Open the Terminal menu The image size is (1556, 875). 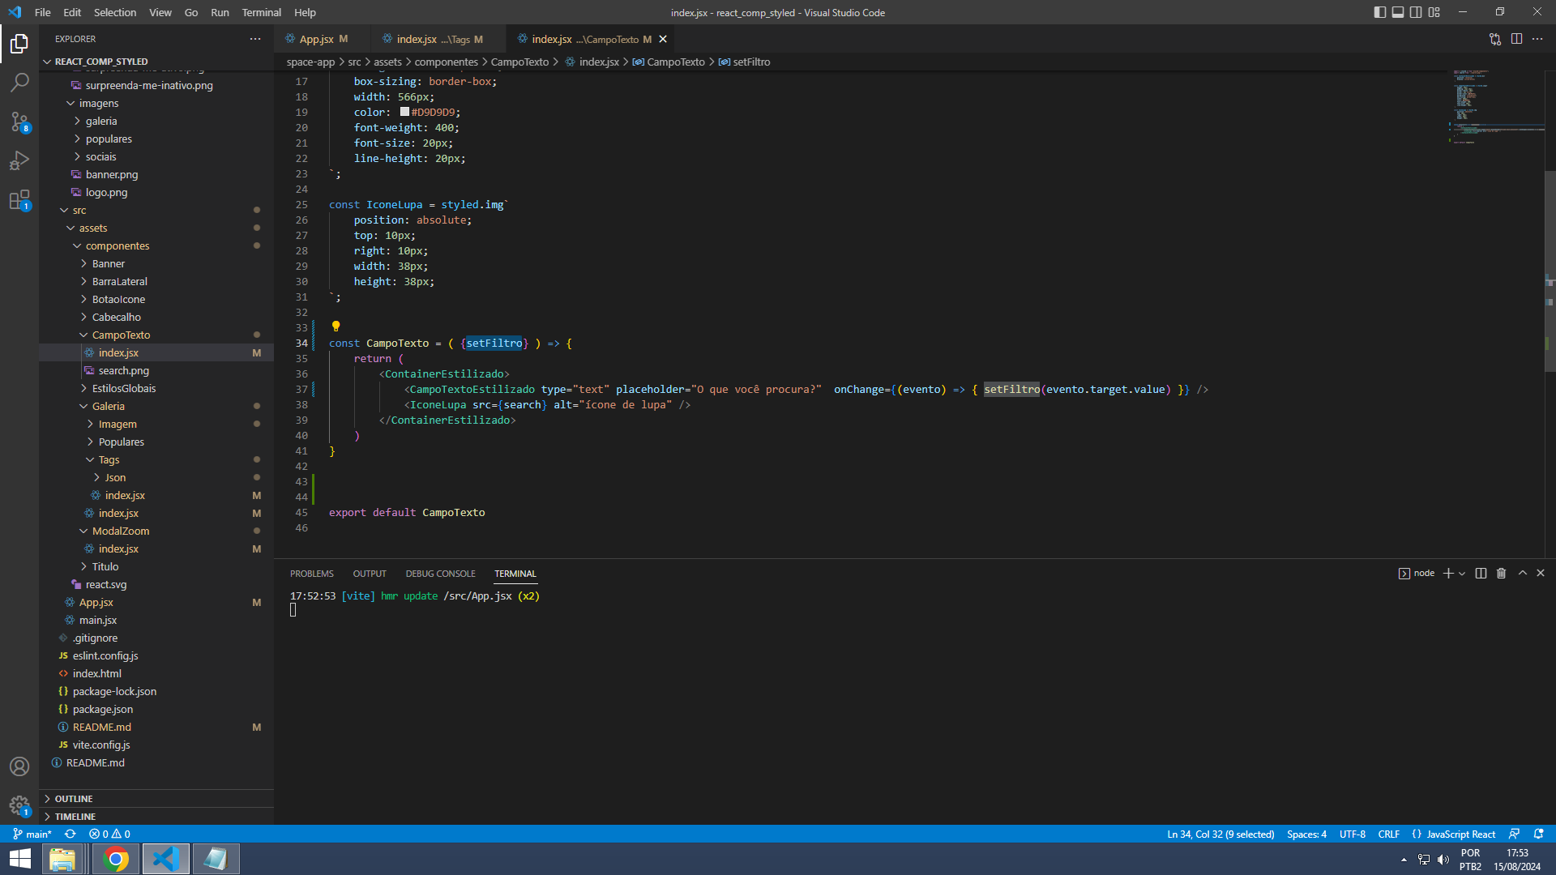tap(261, 12)
